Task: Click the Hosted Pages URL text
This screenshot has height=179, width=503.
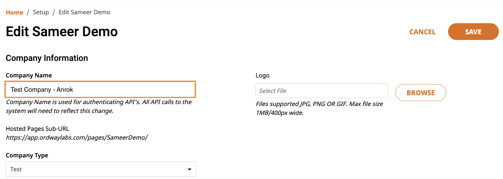Action: 77,137
